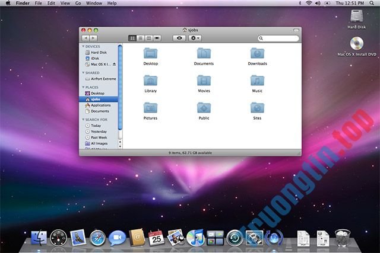
Task: Open the Action gear dropdown menu
Action: pyautogui.click(x=195, y=38)
